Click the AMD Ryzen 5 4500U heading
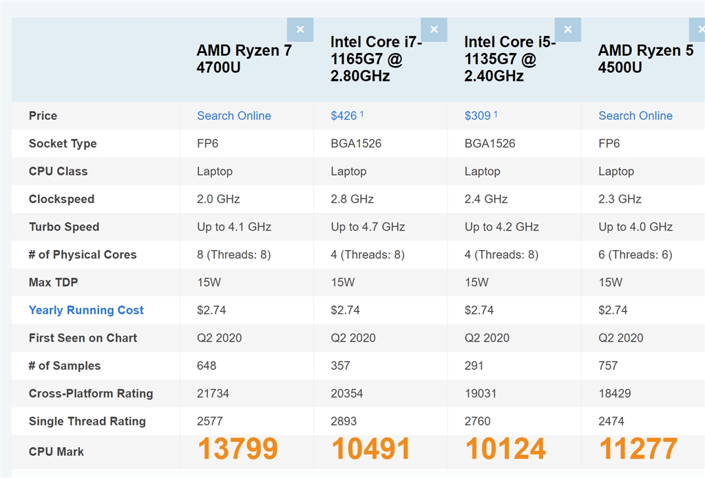The width and height of the screenshot is (705, 478). pos(646,59)
